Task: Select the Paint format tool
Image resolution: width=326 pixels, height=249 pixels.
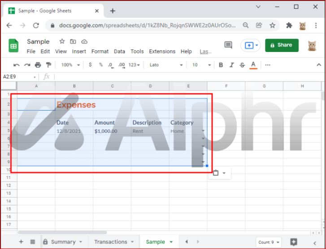Action: 48,65
